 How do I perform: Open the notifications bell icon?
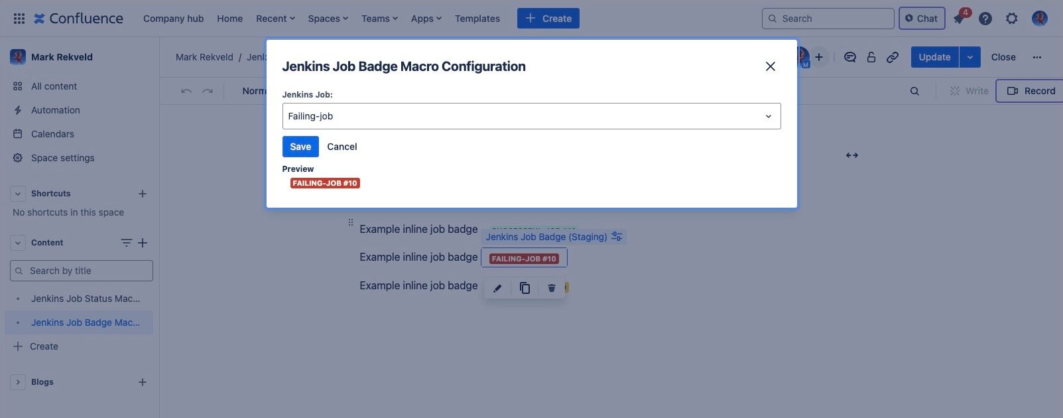(x=959, y=19)
